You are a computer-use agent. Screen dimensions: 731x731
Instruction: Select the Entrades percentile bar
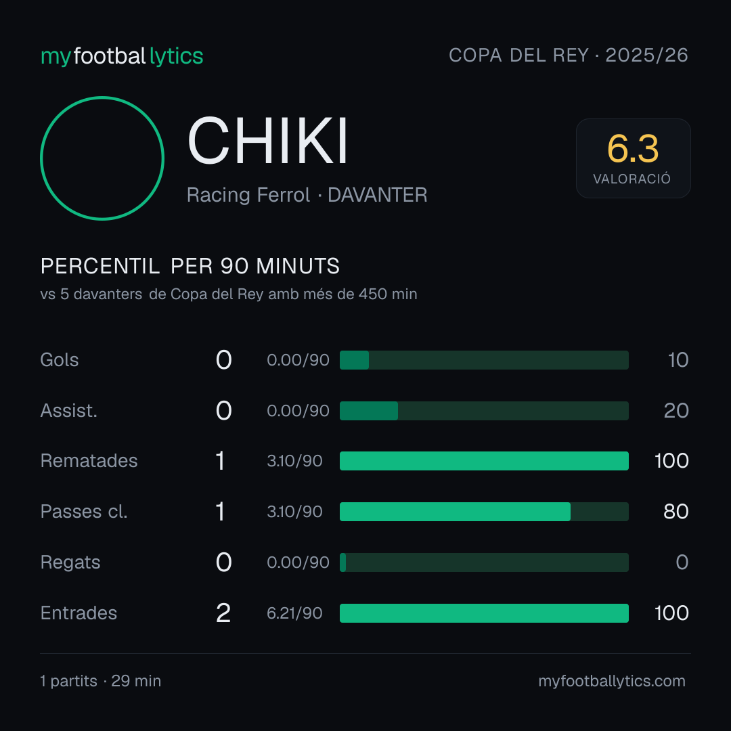pyautogui.click(x=484, y=613)
